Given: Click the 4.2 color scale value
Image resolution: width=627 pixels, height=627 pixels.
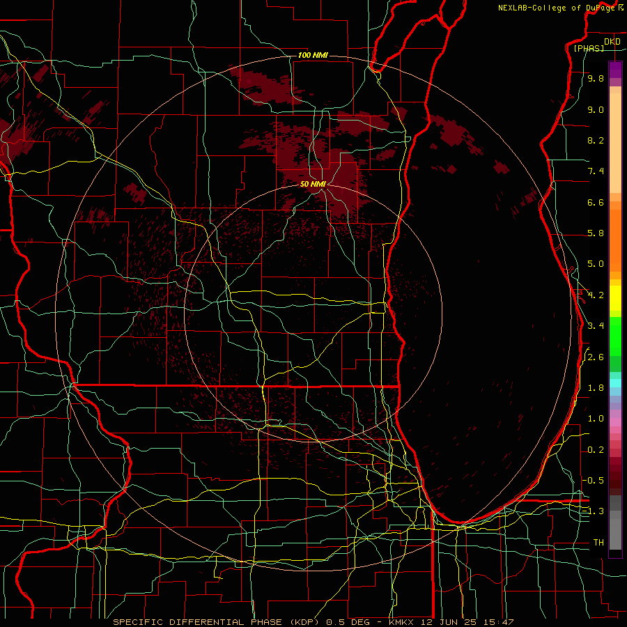Looking at the screenshot, I should [x=596, y=295].
